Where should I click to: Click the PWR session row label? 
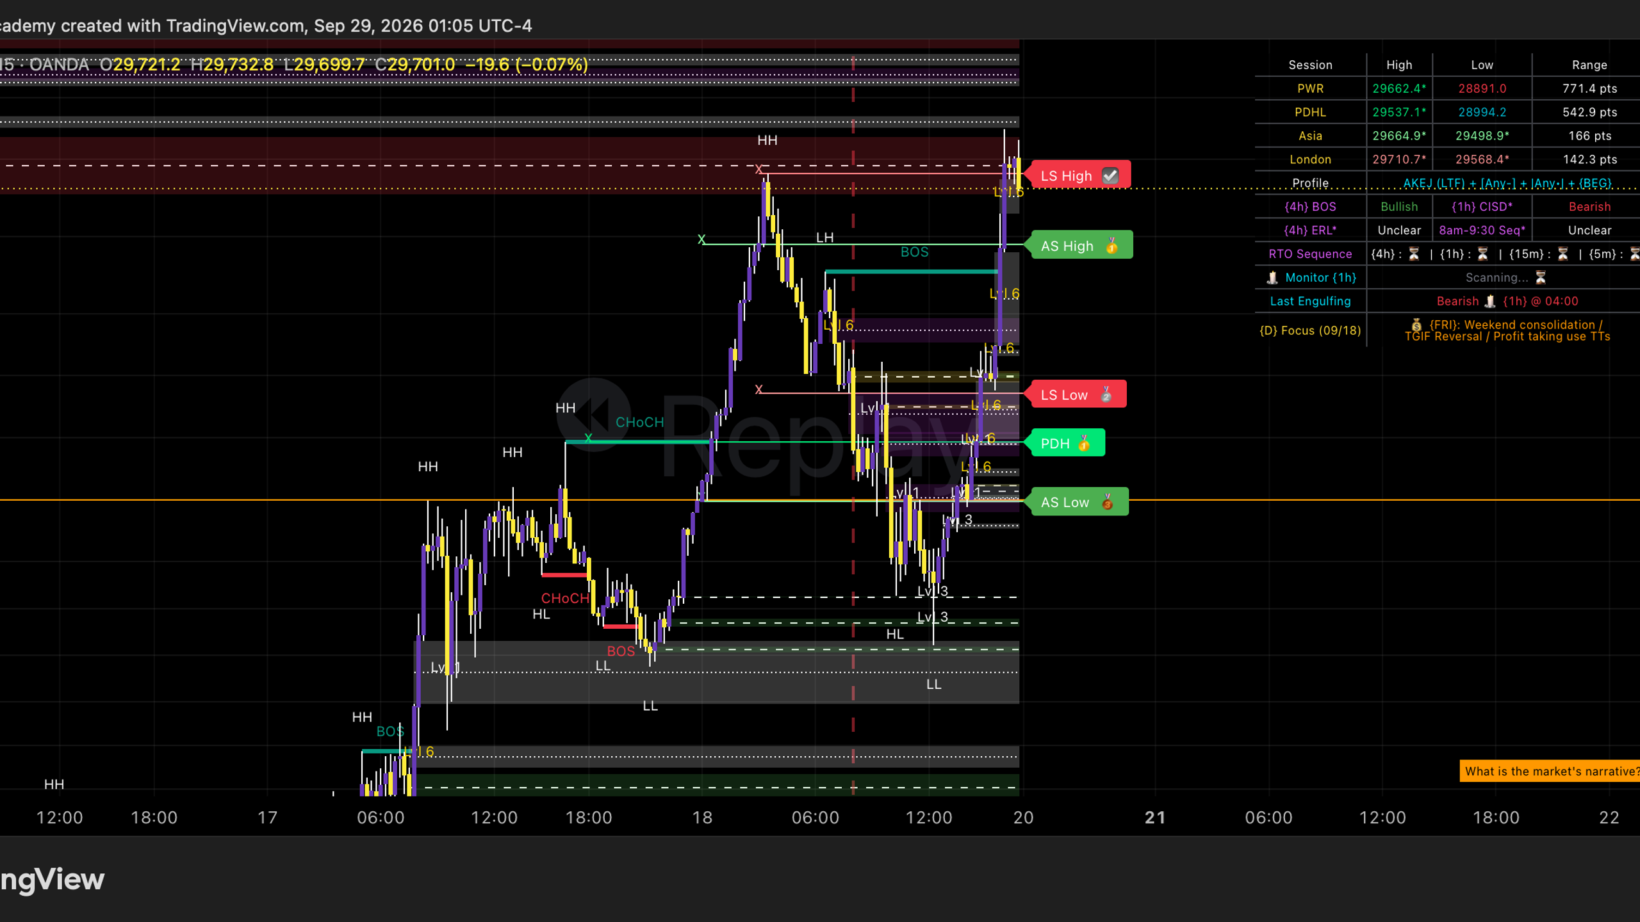(1310, 88)
